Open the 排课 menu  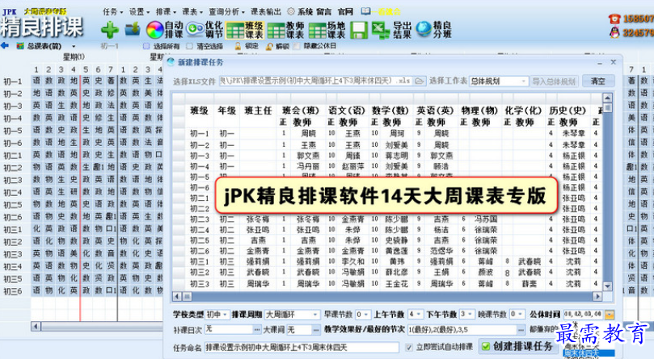coord(165,11)
